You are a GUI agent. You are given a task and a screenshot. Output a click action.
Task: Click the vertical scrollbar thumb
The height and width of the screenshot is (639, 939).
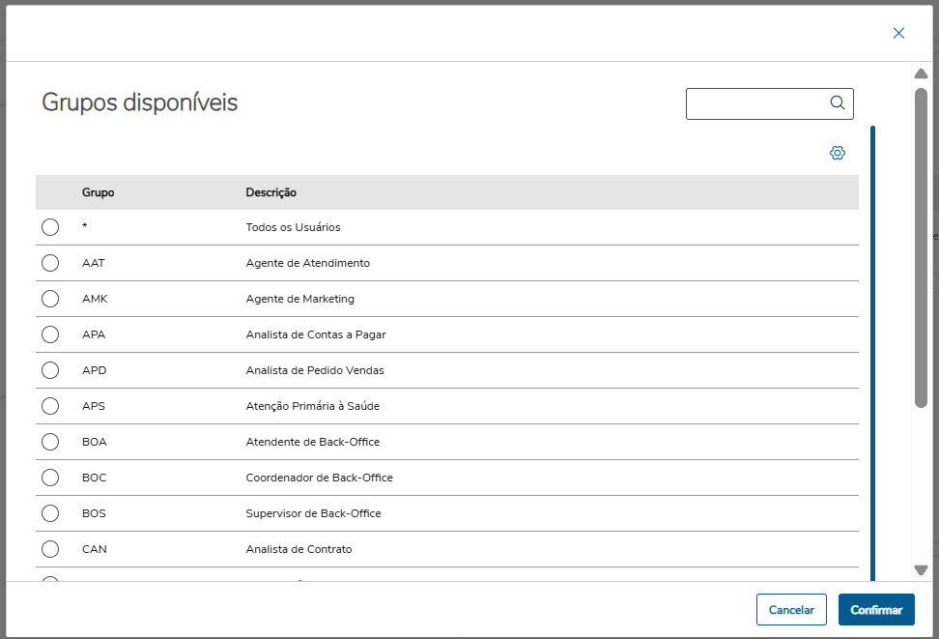coord(921,247)
